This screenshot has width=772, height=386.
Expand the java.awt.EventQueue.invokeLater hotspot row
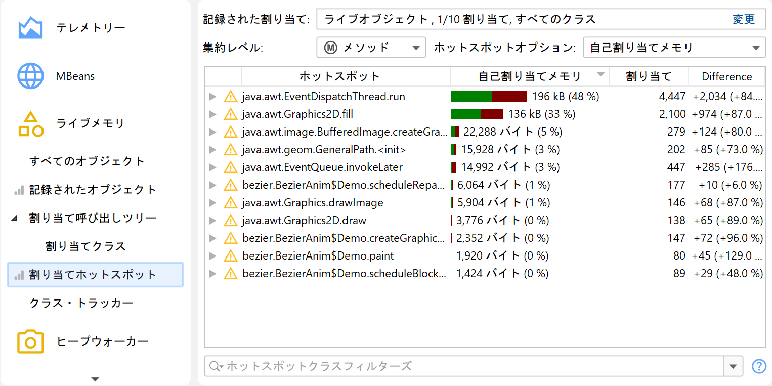click(213, 167)
